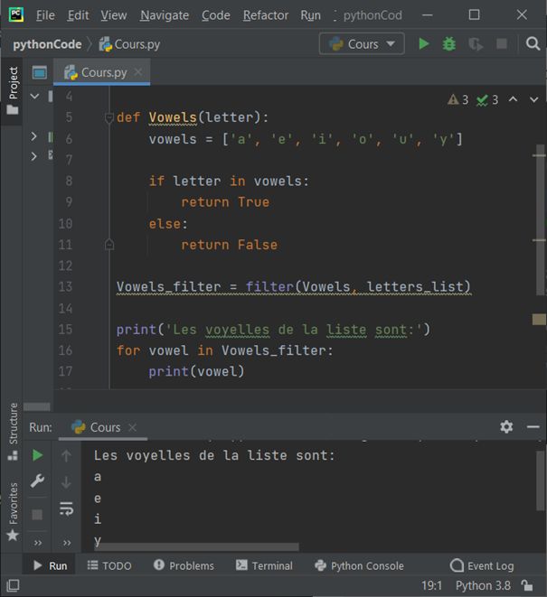This screenshot has height=597, width=547.
Task: Open the Structure tool window sidebar
Action: (13, 432)
